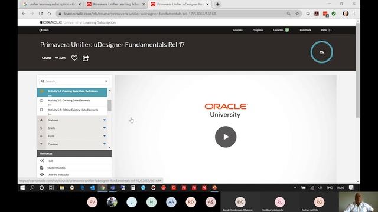Expand section 4 Statuses dropdown arrow
378x212 pixels.
click(105, 120)
